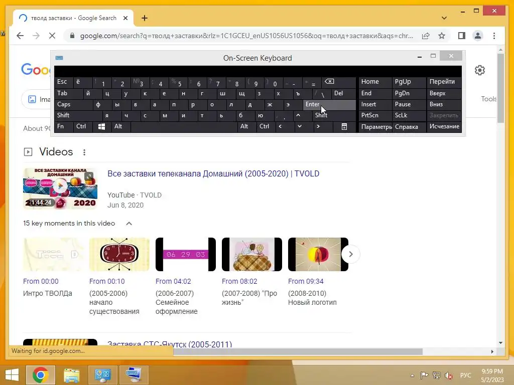The height and width of the screenshot is (385, 514).
Task: Toggle the left Shift key on On-Screen Keyboard
Action: (x=78, y=115)
